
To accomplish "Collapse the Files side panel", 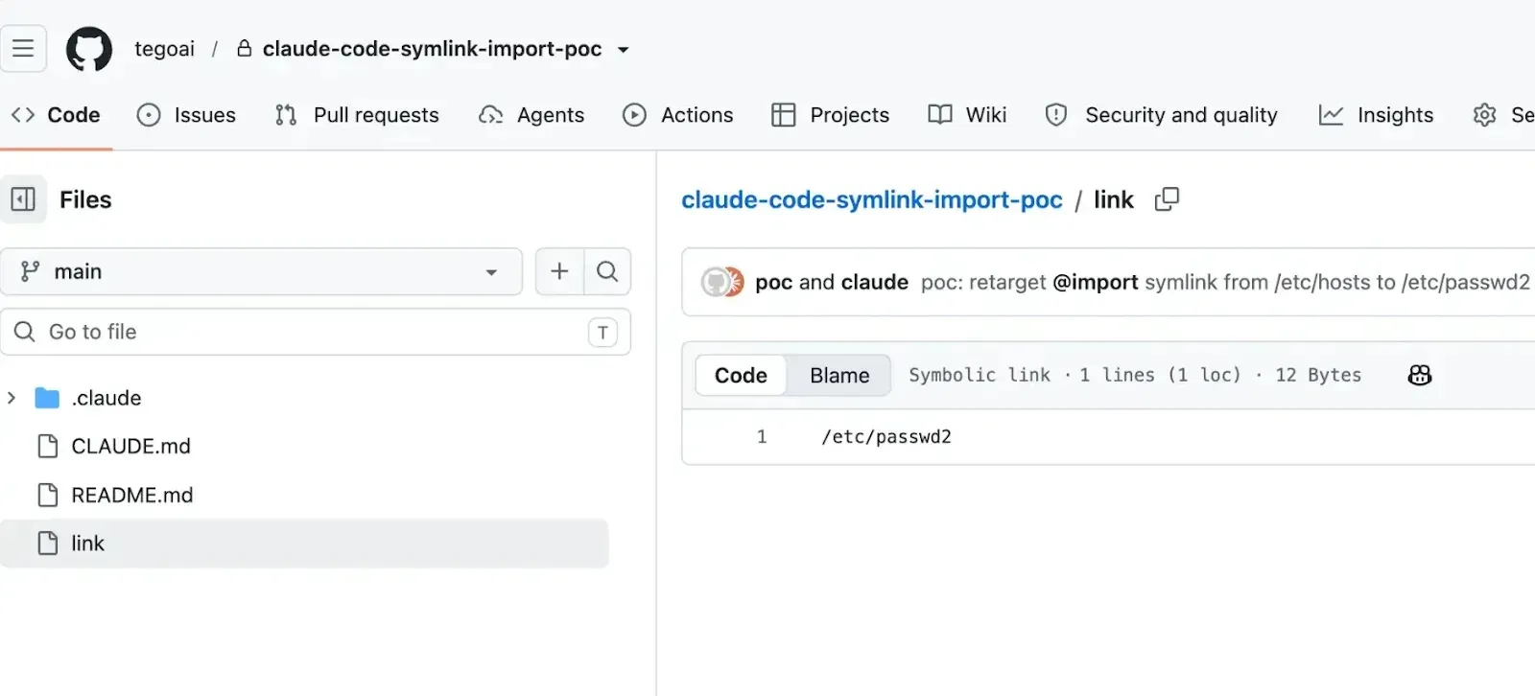I will [23, 199].
